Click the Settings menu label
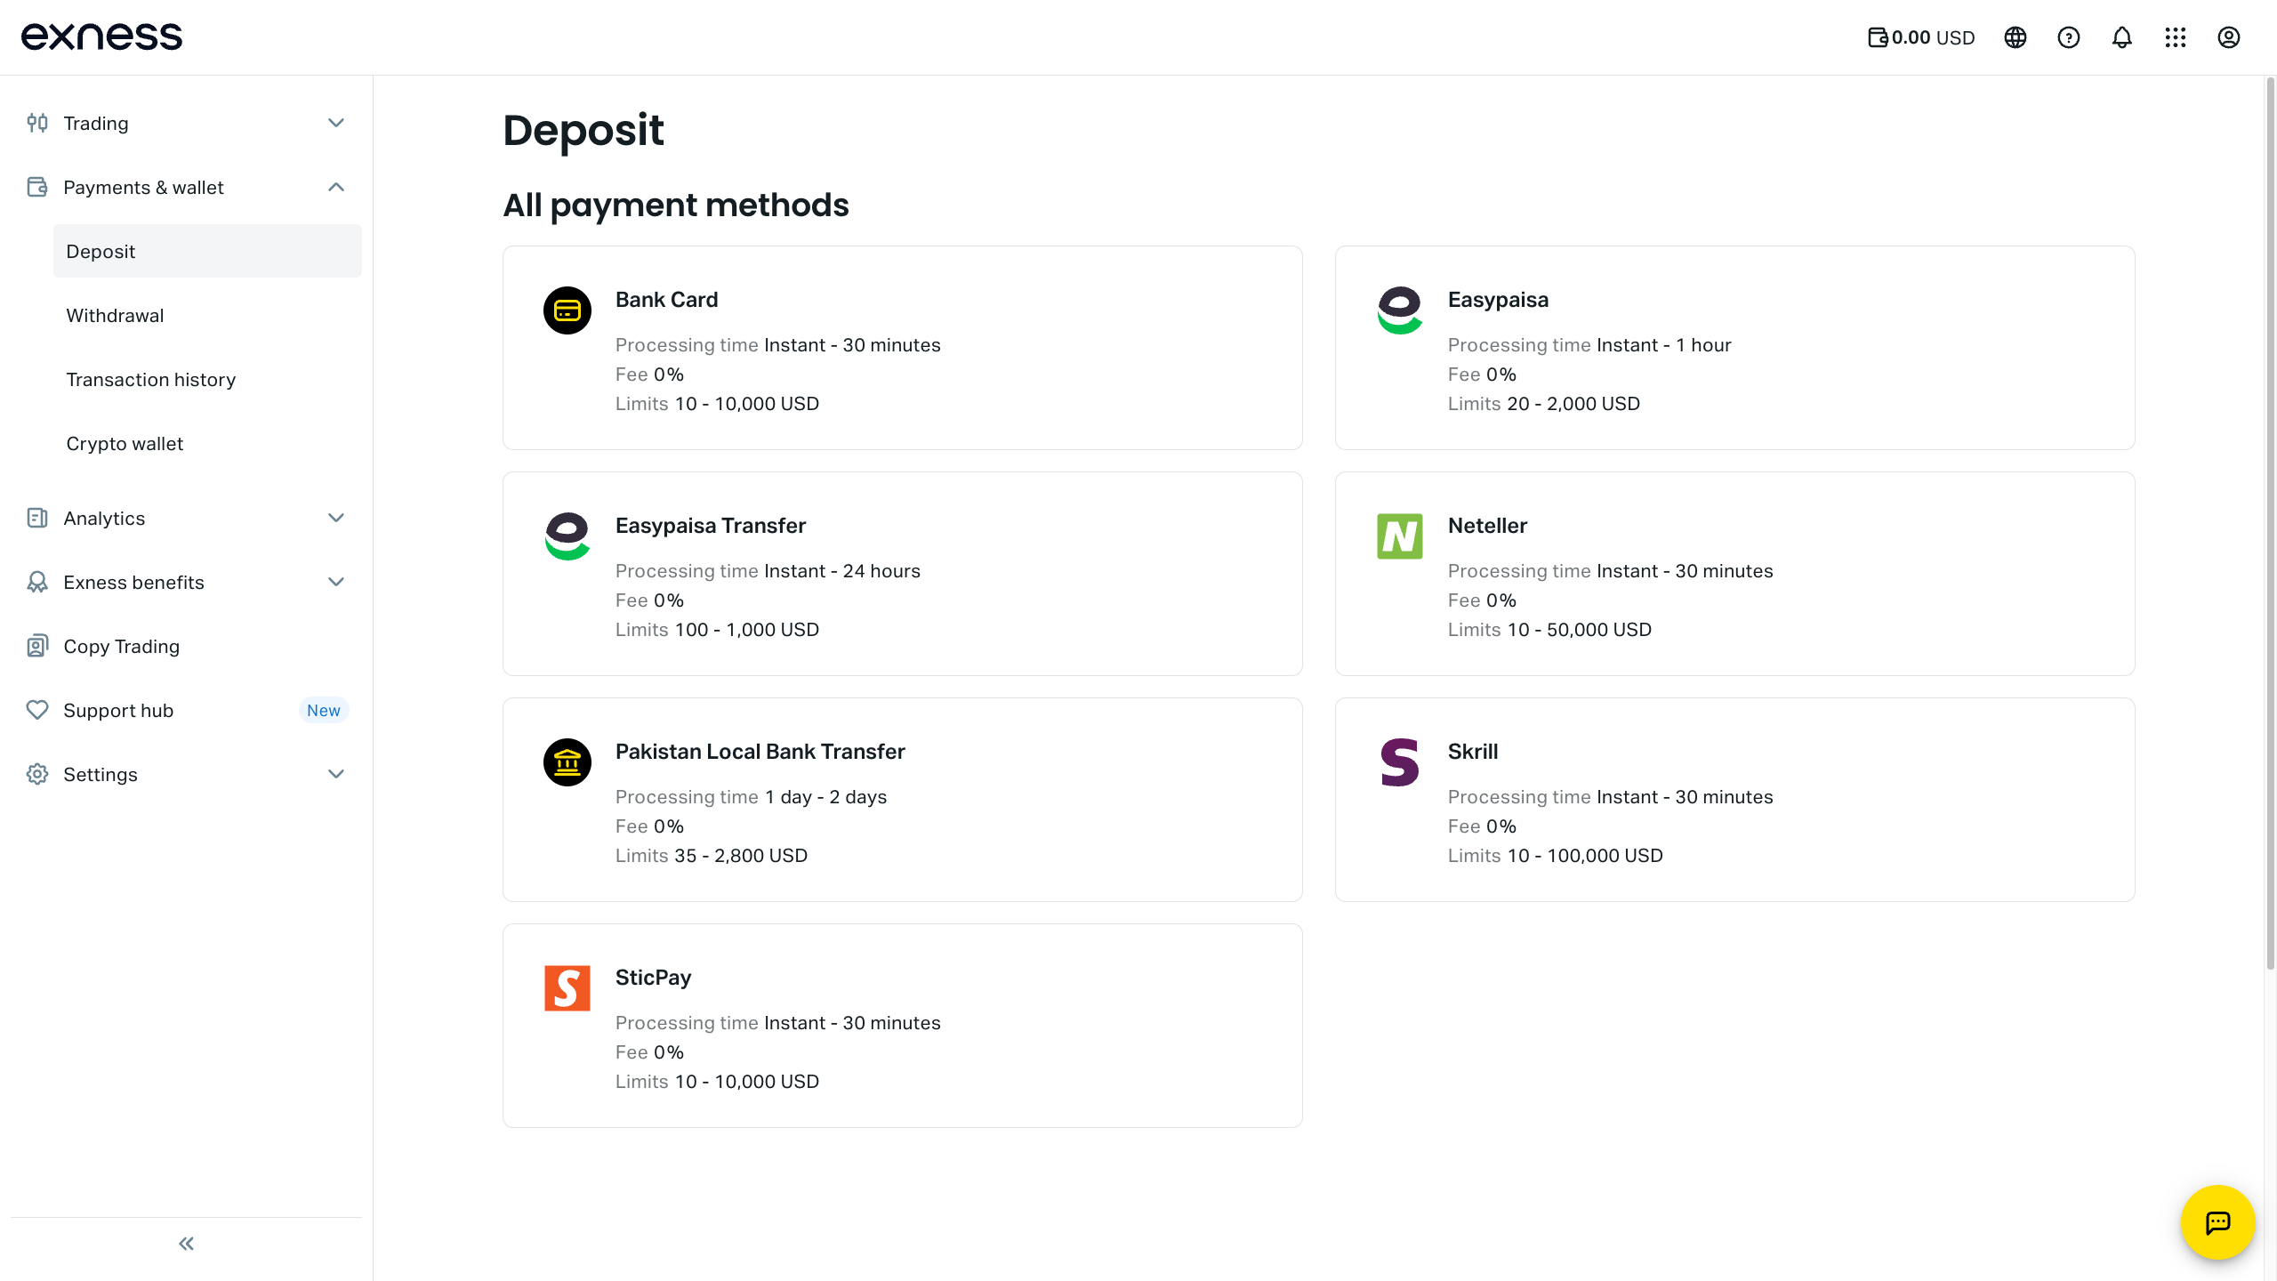This screenshot has height=1281, width=2277. (x=101, y=774)
